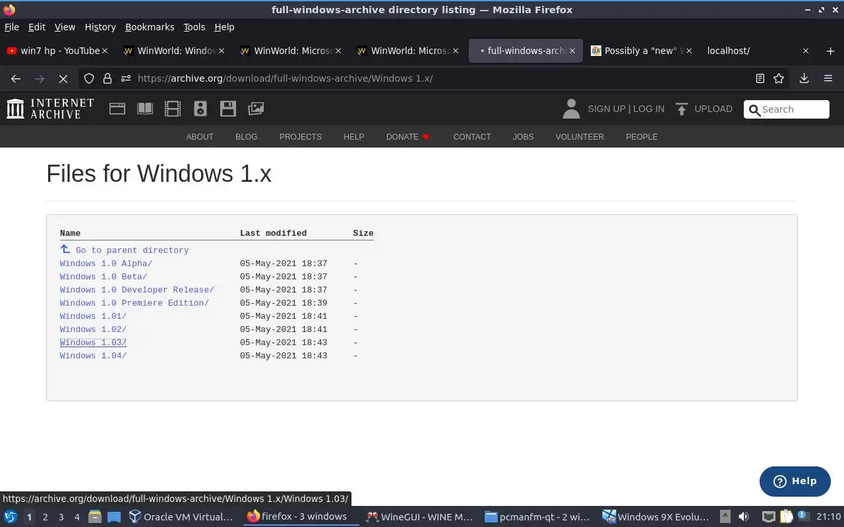Open Windows 1.0 Premiere Edition folder
This screenshot has height=527, width=844.
click(x=135, y=303)
